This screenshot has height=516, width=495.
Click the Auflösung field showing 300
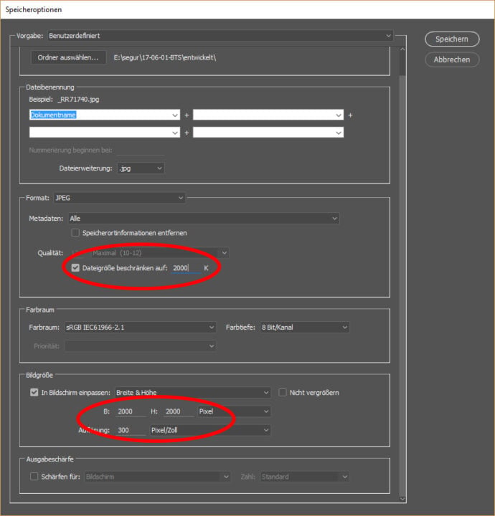click(131, 430)
